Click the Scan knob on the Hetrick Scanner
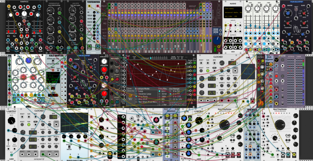 [101, 120]
